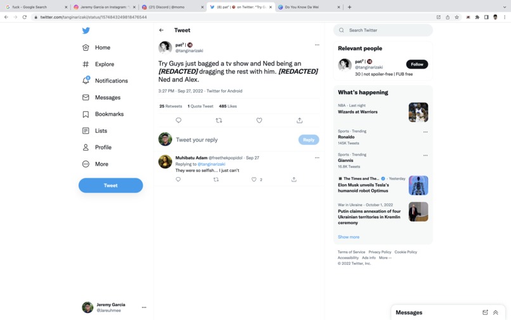View Notifications
This screenshot has height=320, width=511.
tap(105, 81)
